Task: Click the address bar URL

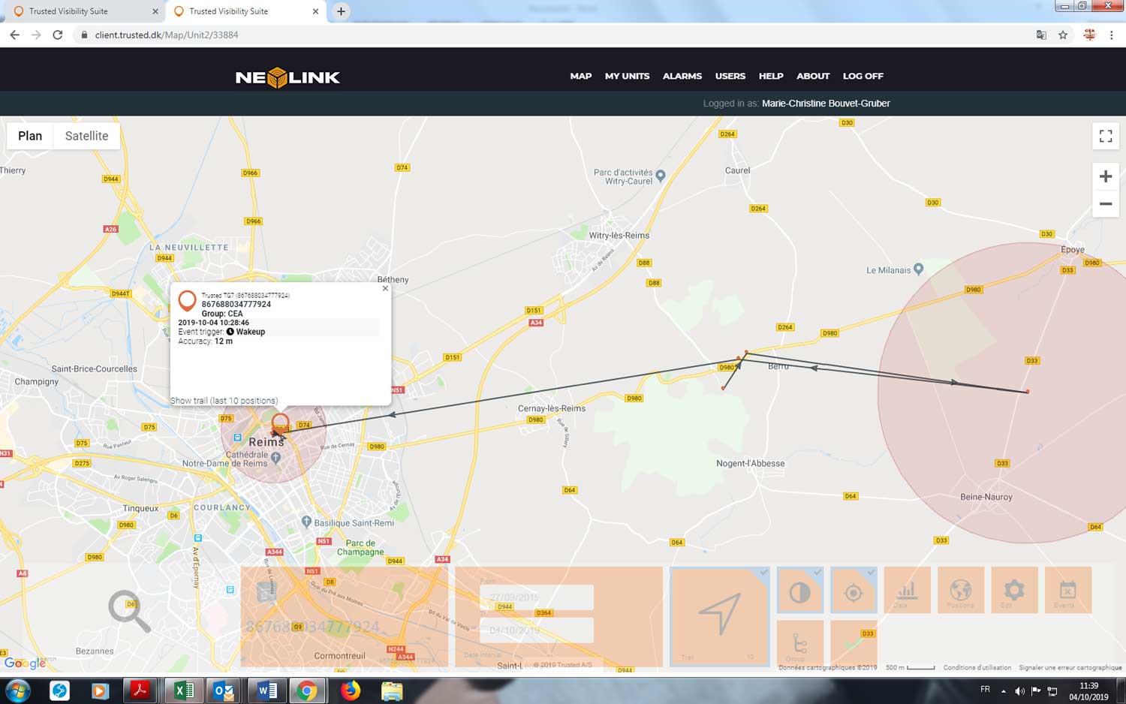Action: [x=167, y=35]
